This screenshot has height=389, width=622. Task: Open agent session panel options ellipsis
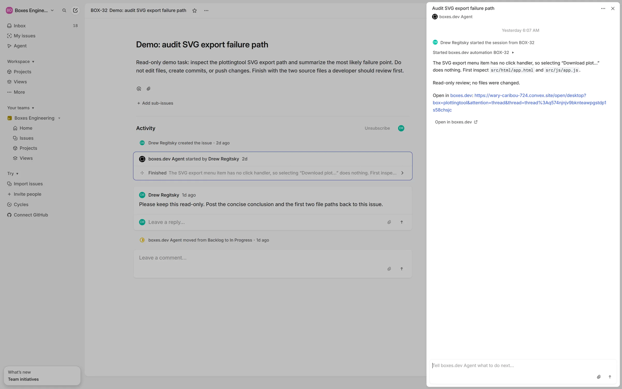coord(603,9)
